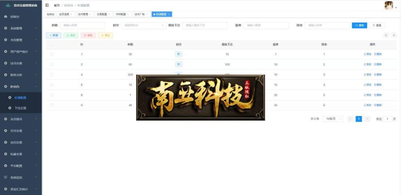Click the round refresh icon above table

(x=394, y=36)
